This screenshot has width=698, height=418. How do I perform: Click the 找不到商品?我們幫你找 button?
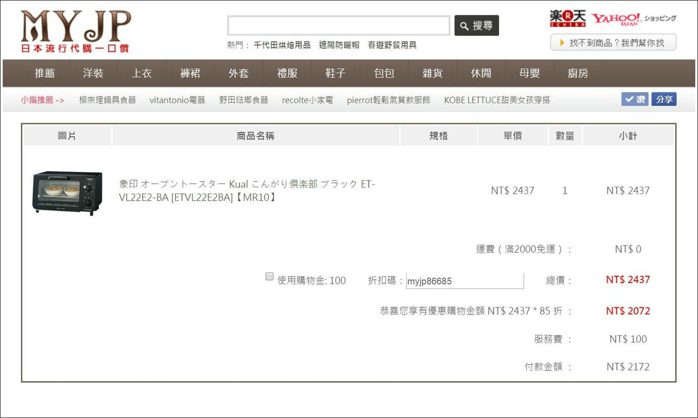(613, 43)
